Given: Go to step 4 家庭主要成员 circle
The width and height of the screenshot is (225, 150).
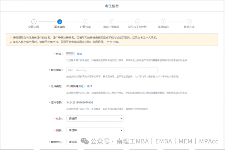Looking at the screenshot, I should (112, 22).
